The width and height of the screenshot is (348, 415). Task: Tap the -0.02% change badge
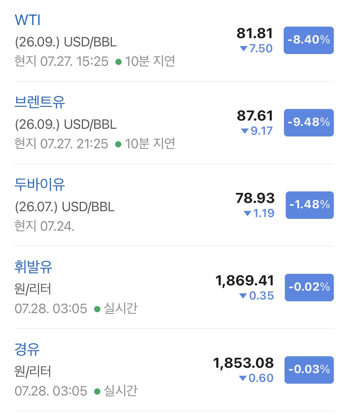tap(309, 287)
